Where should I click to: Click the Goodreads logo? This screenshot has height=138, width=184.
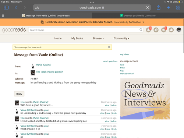tap(14, 30)
